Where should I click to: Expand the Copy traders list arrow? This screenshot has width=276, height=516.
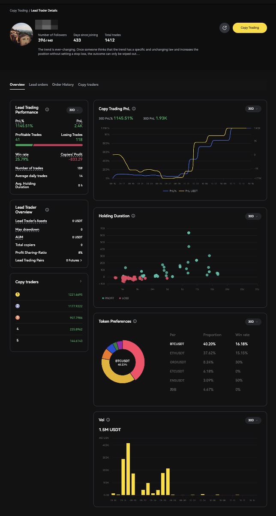tap(81, 282)
